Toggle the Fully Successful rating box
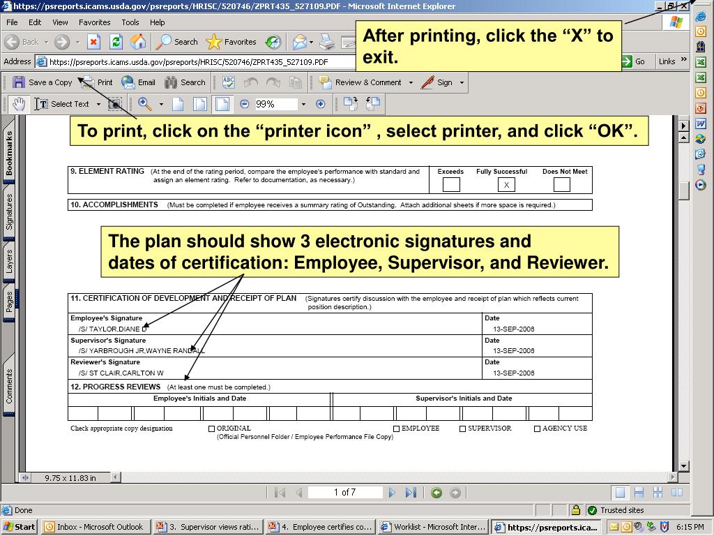 tap(506, 184)
